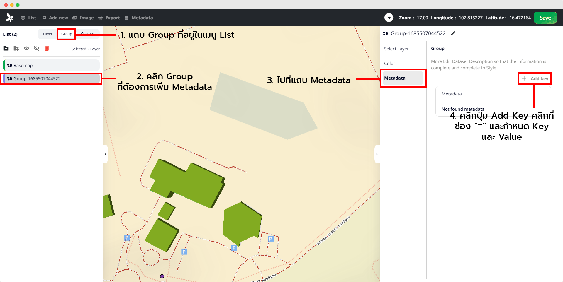Click the add new folder icon
Screen dimensions: 563x282
pos(6,48)
